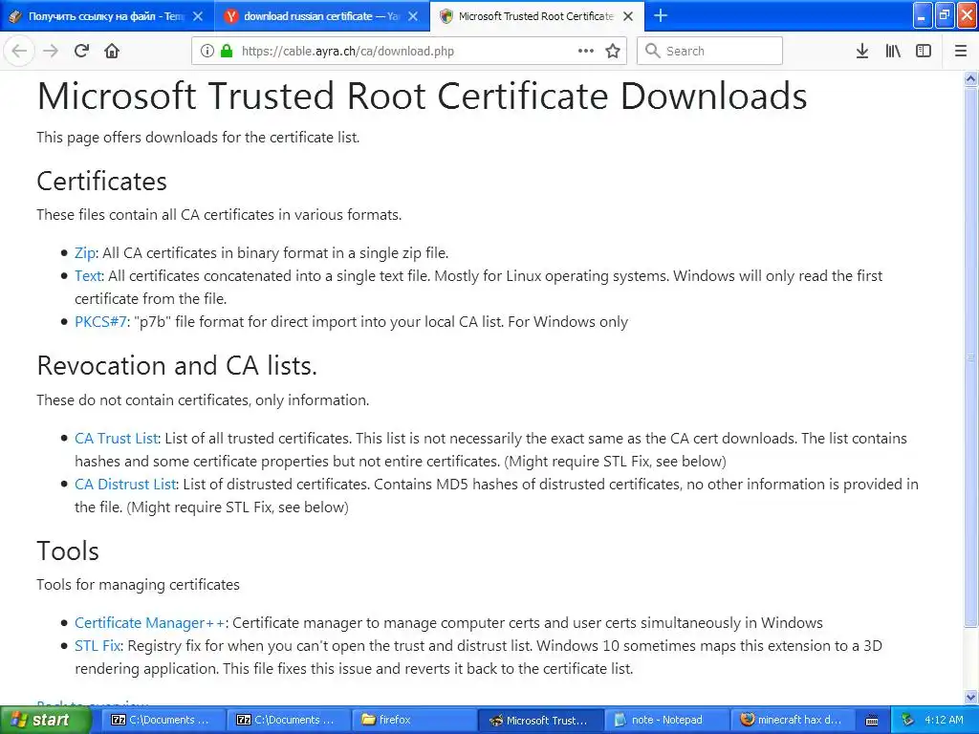Toggle the sidebar view icon
Screen dimensions: 979x734
(x=924, y=51)
